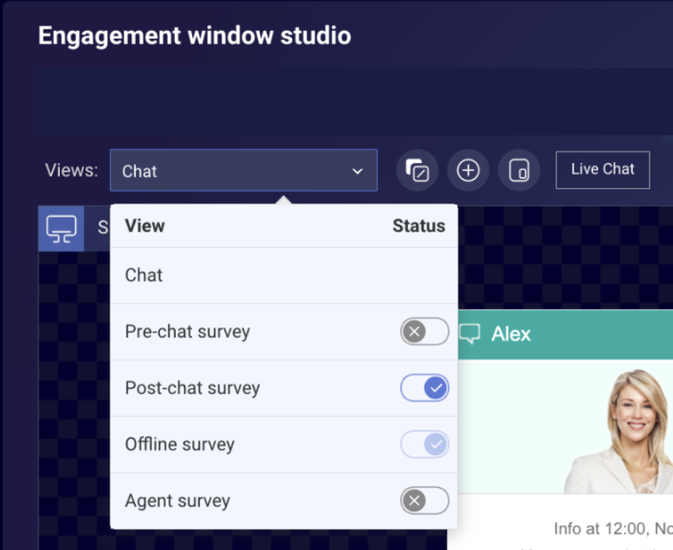This screenshot has width=673, height=550.
Task: Click the Alex agent name header
Action: 511,334
